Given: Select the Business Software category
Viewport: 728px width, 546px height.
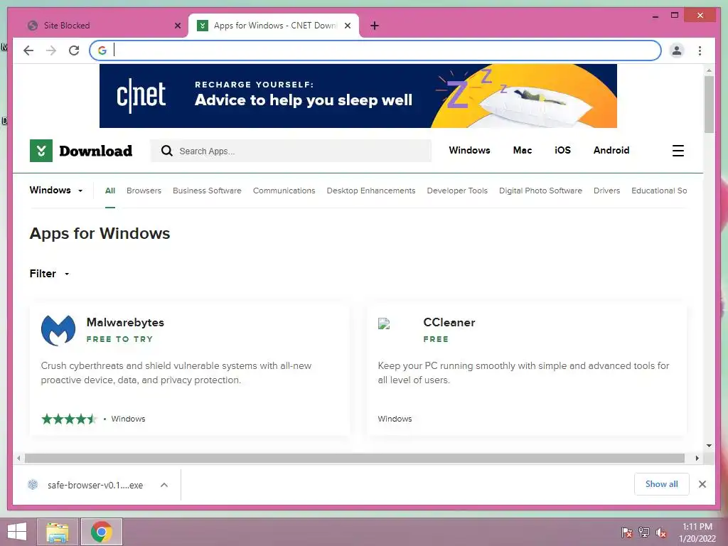Looking at the screenshot, I should [x=207, y=191].
